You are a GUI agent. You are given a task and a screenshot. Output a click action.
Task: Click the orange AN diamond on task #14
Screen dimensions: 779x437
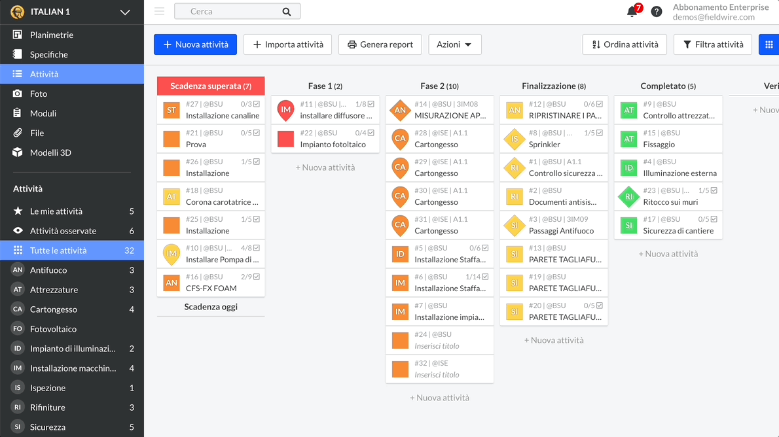point(400,110)
